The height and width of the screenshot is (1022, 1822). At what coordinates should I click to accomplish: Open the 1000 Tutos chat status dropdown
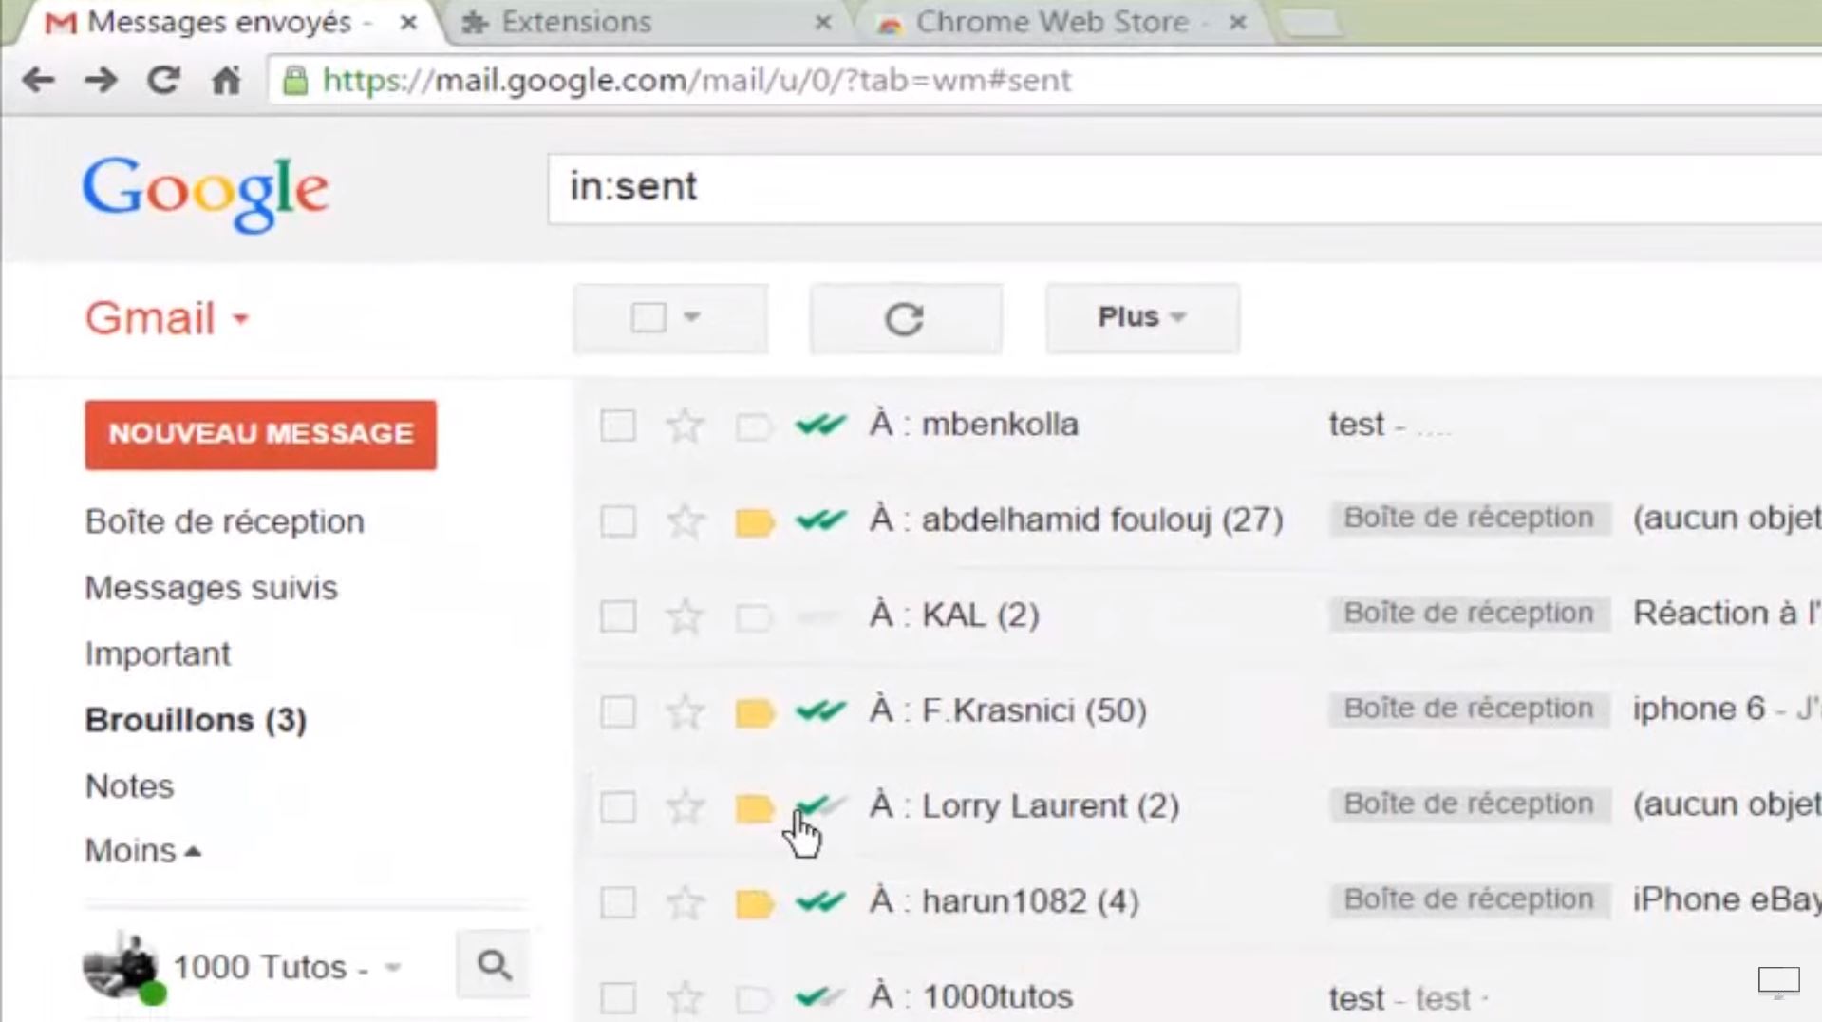[392, 968]
